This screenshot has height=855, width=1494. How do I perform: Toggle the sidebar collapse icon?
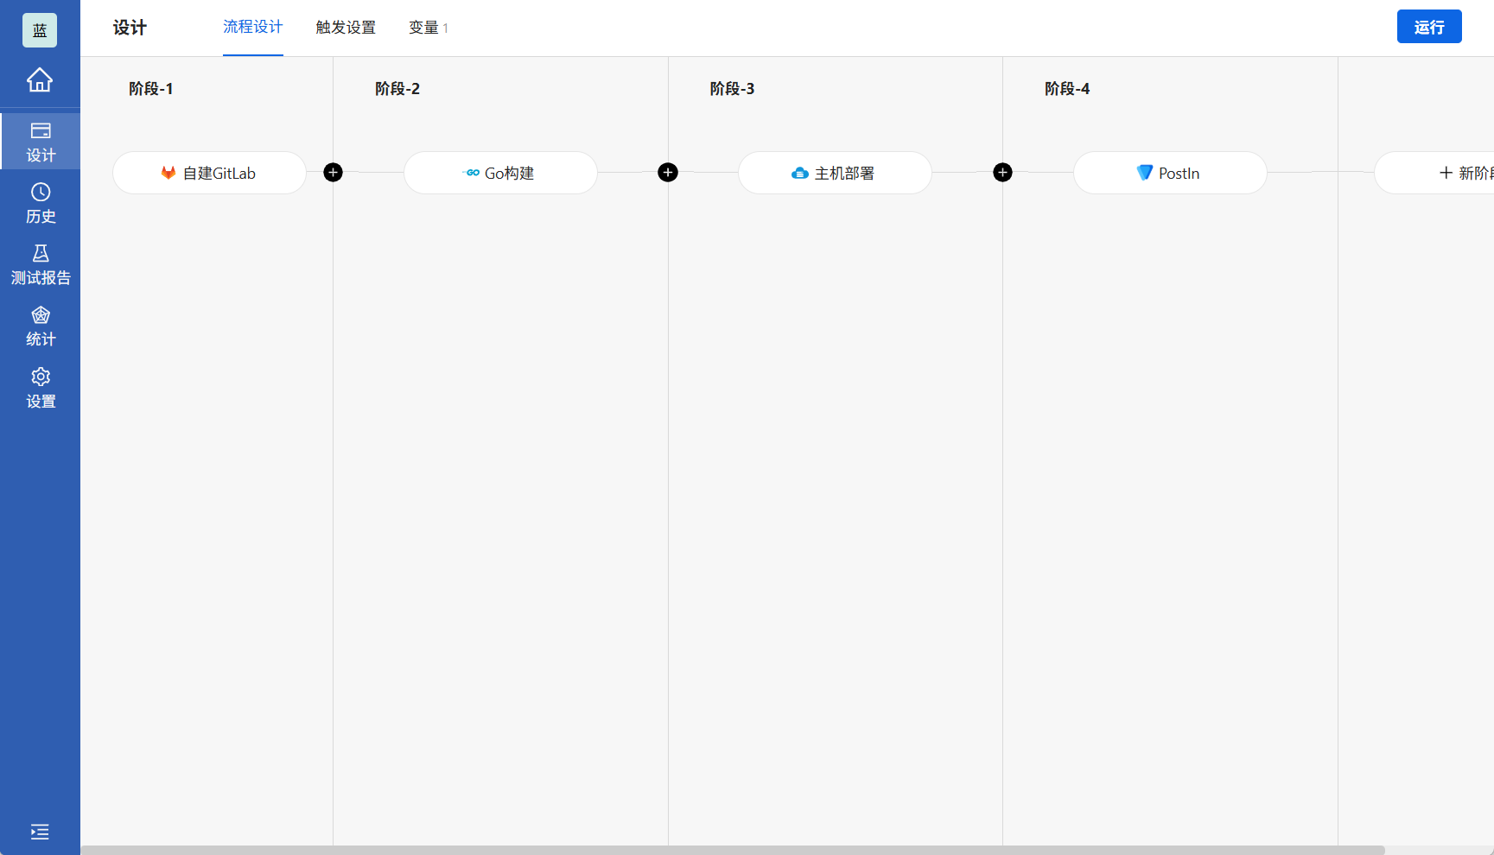pyautogui.click(x=40, y=832)
